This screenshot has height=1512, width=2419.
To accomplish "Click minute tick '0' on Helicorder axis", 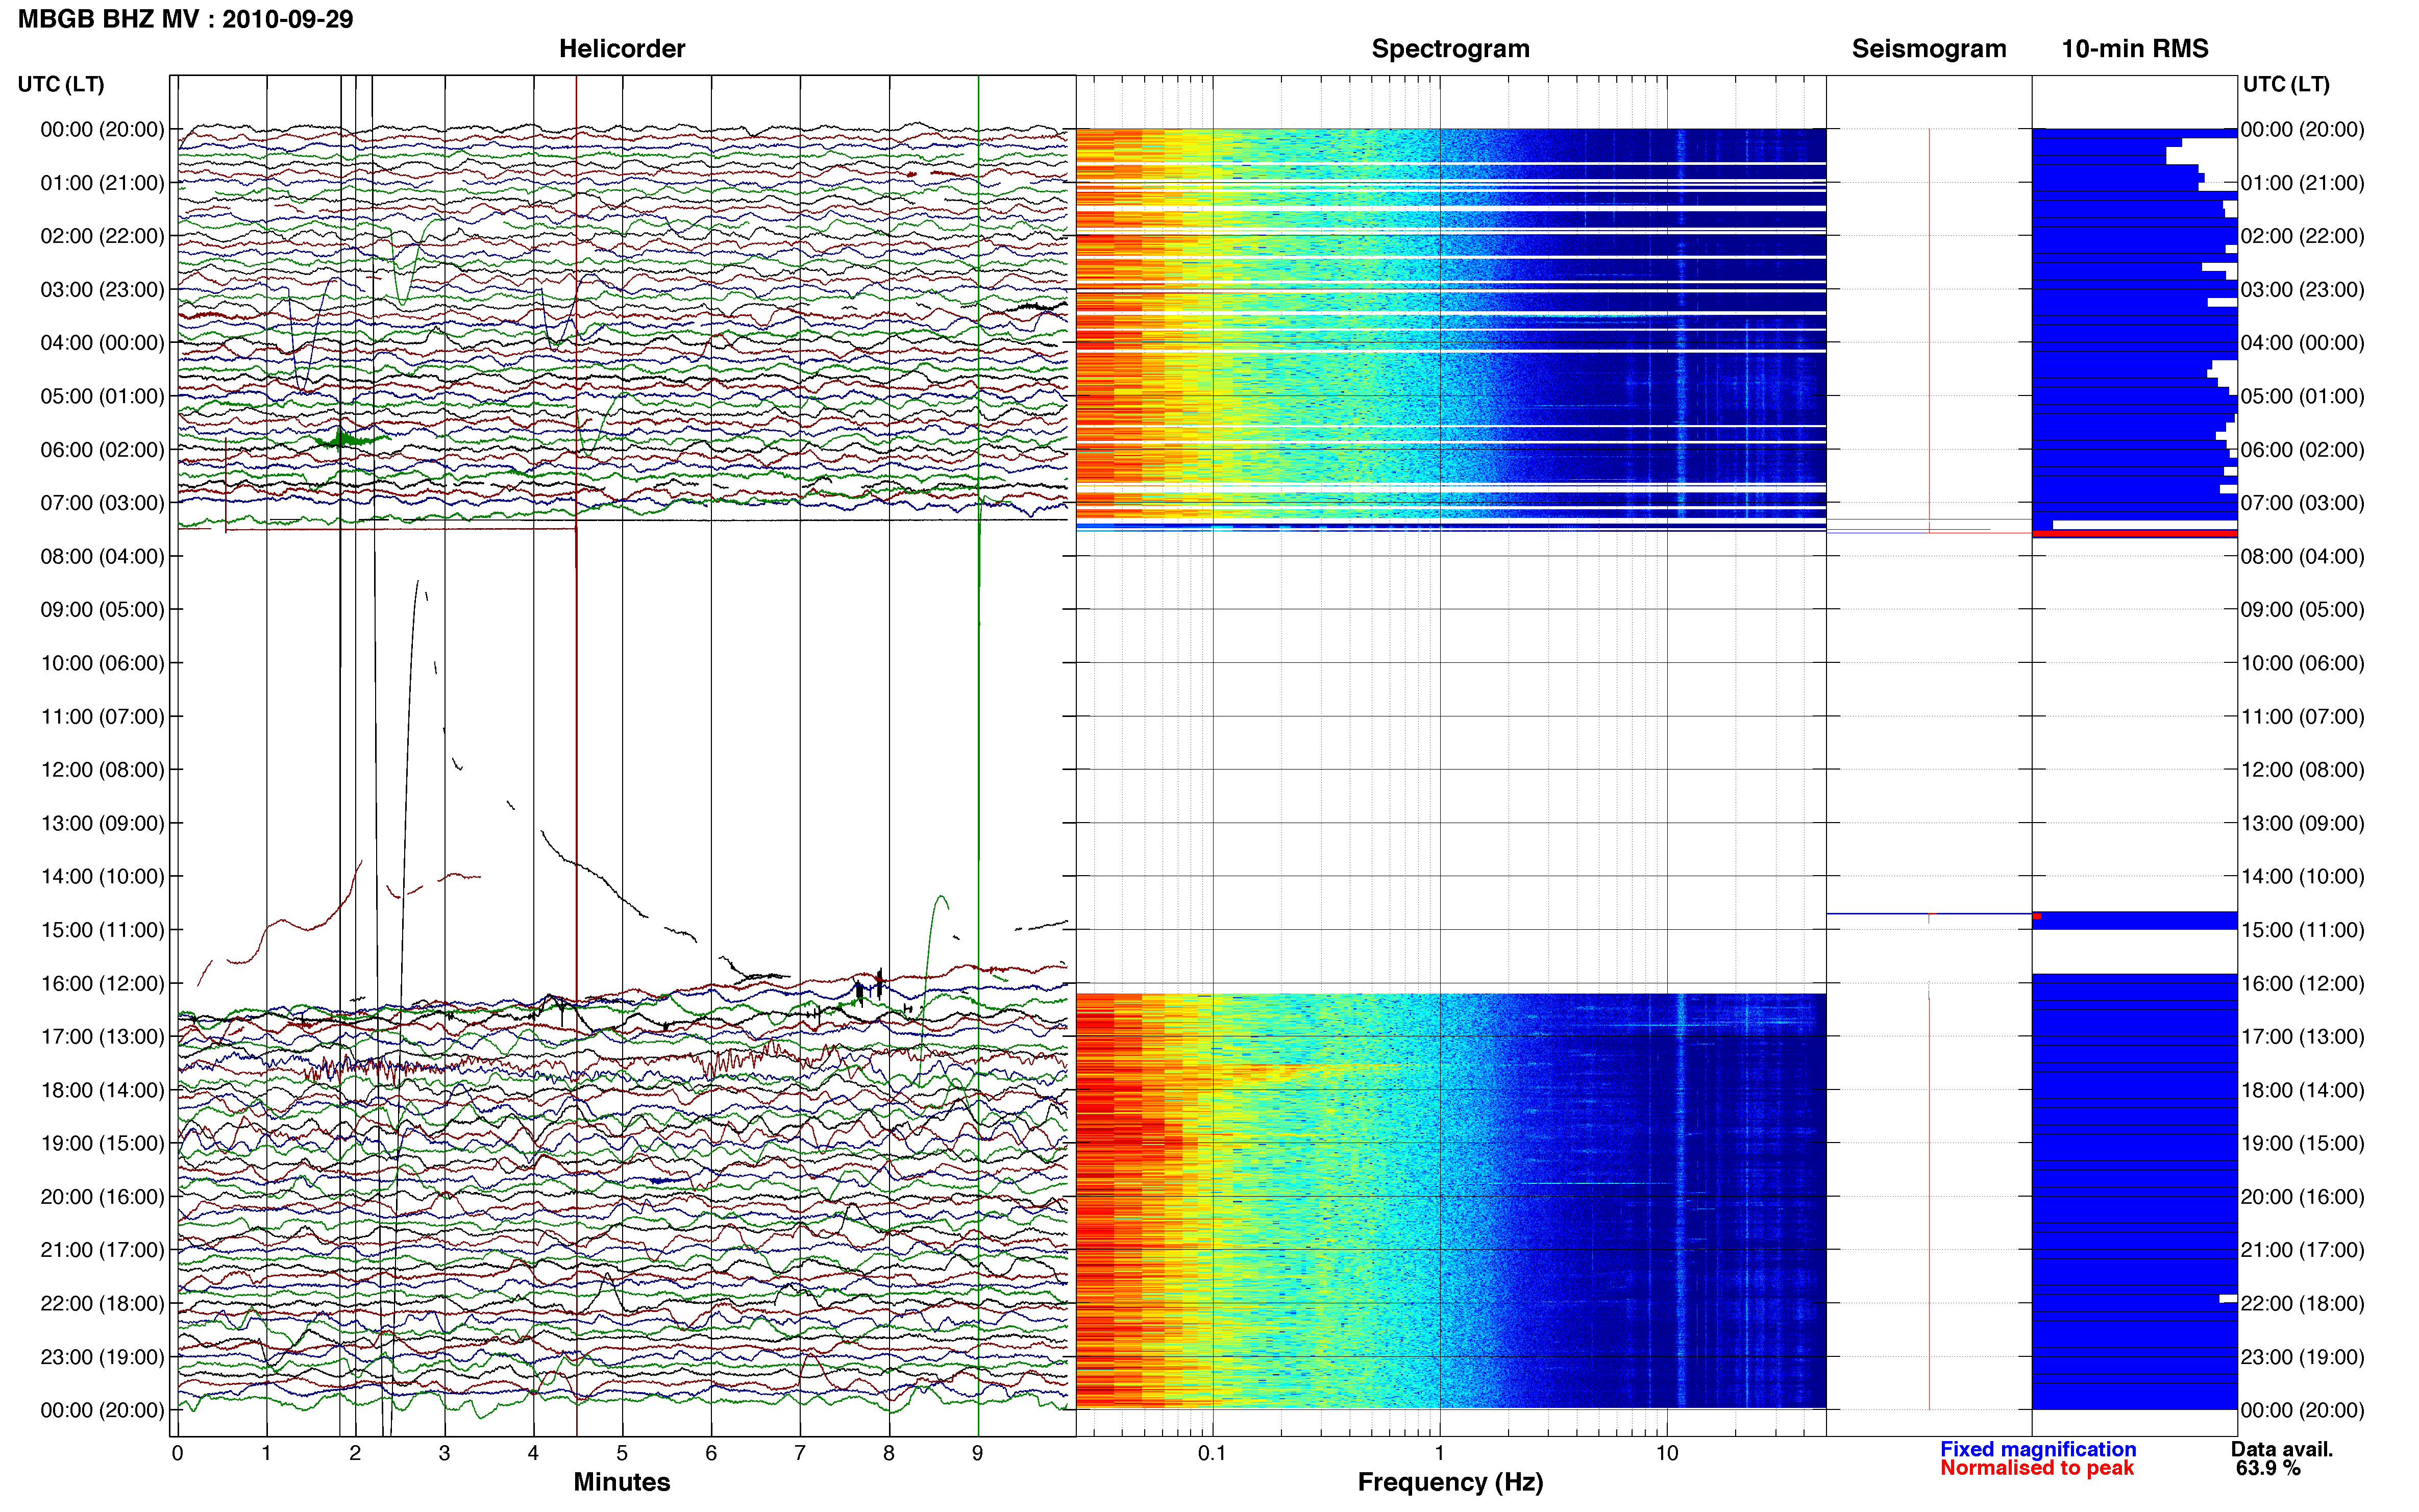I will pyautogui.click(x=177, y=1453).
